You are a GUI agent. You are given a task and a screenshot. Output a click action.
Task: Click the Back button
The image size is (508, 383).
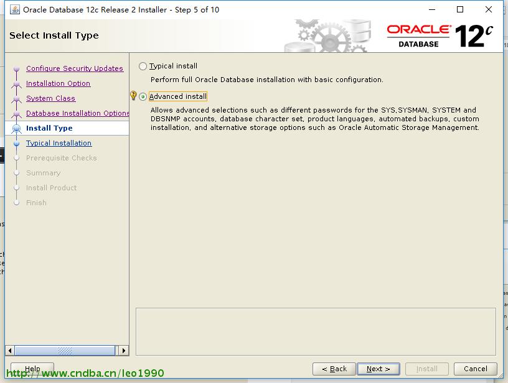[334, 369]
